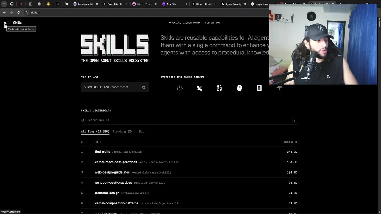Open the pinned red swirl tab
This screenshot has height=214, width=381.
click(x=21, y=4)
